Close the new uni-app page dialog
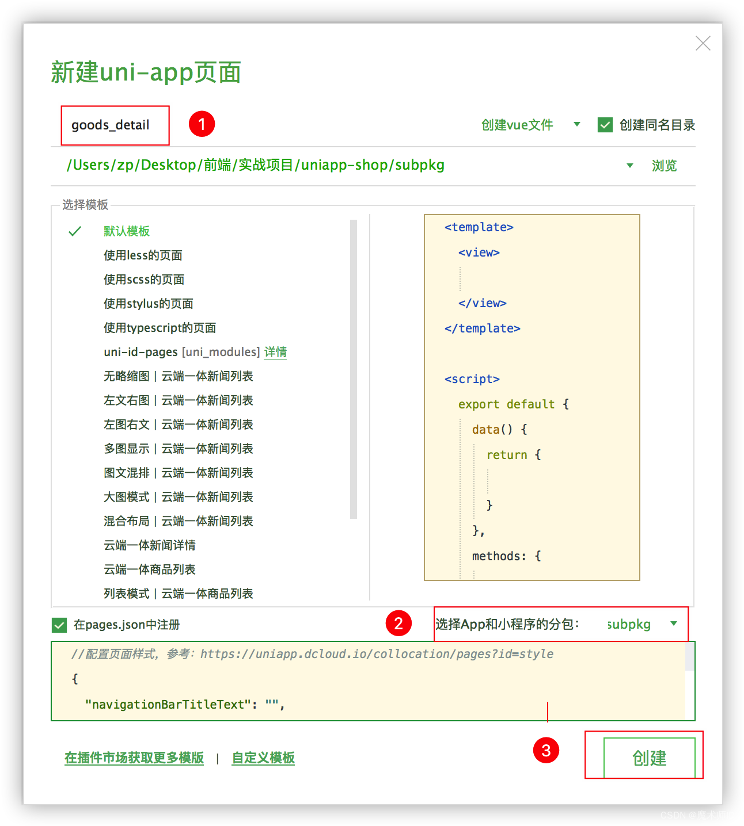The height and width of the screenshot is (826, 744). pyautogui.click(x=703, y=43)
